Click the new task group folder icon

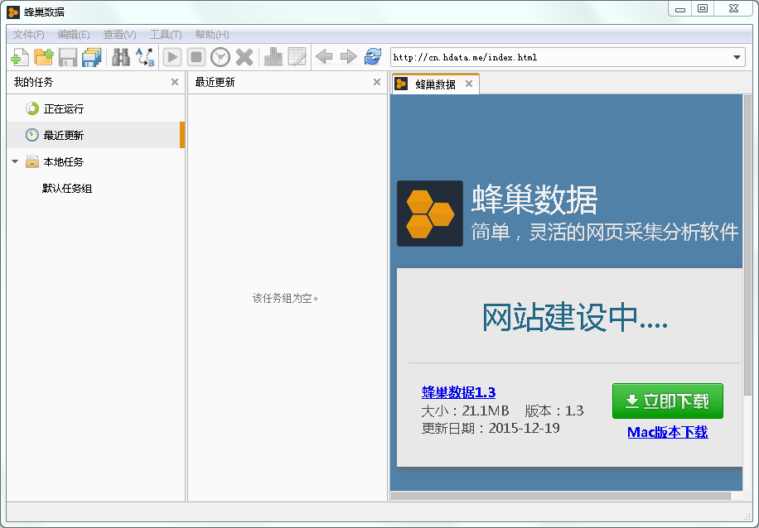[x=44, y=57]
